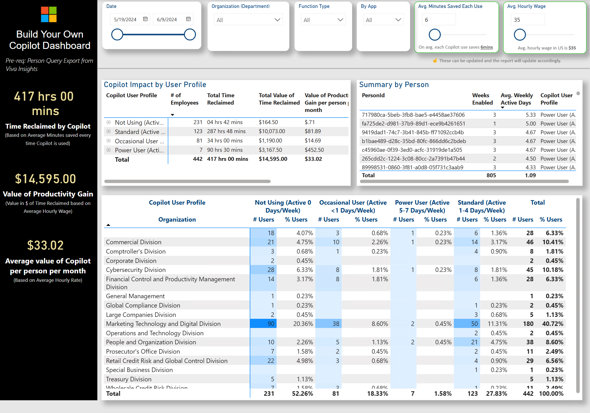
Task: Sort by PersonId column header
Action: pyautogui.click(x=373, y=95)
